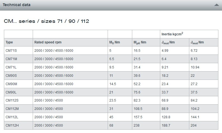Click the 204 inertia value
222x133 pixels.
(x=193, y=125)
